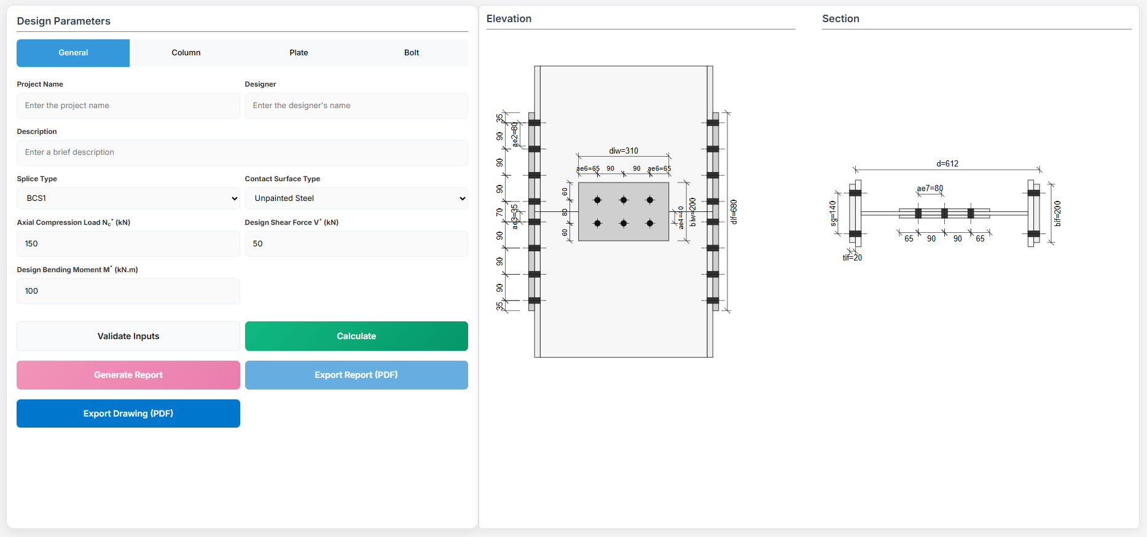Open the Contact Surface Type dropdown
Viewport: 1147px width, 537px height.
pyautogui.click(x=356, y=198)
